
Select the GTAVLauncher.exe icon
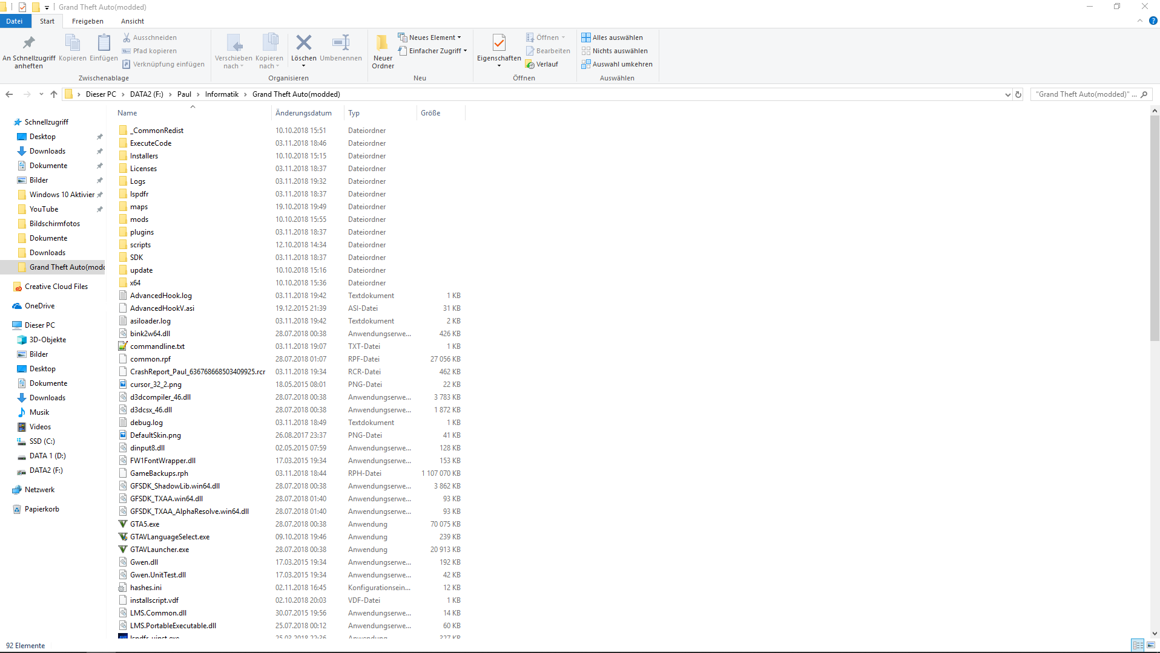(x=123, y=550)
